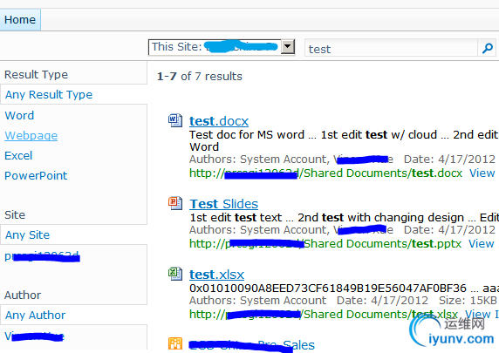Click the green URL for test.docx
This screenshot has height=353, width=499.
pyautogui.click(x=325, y=173)
